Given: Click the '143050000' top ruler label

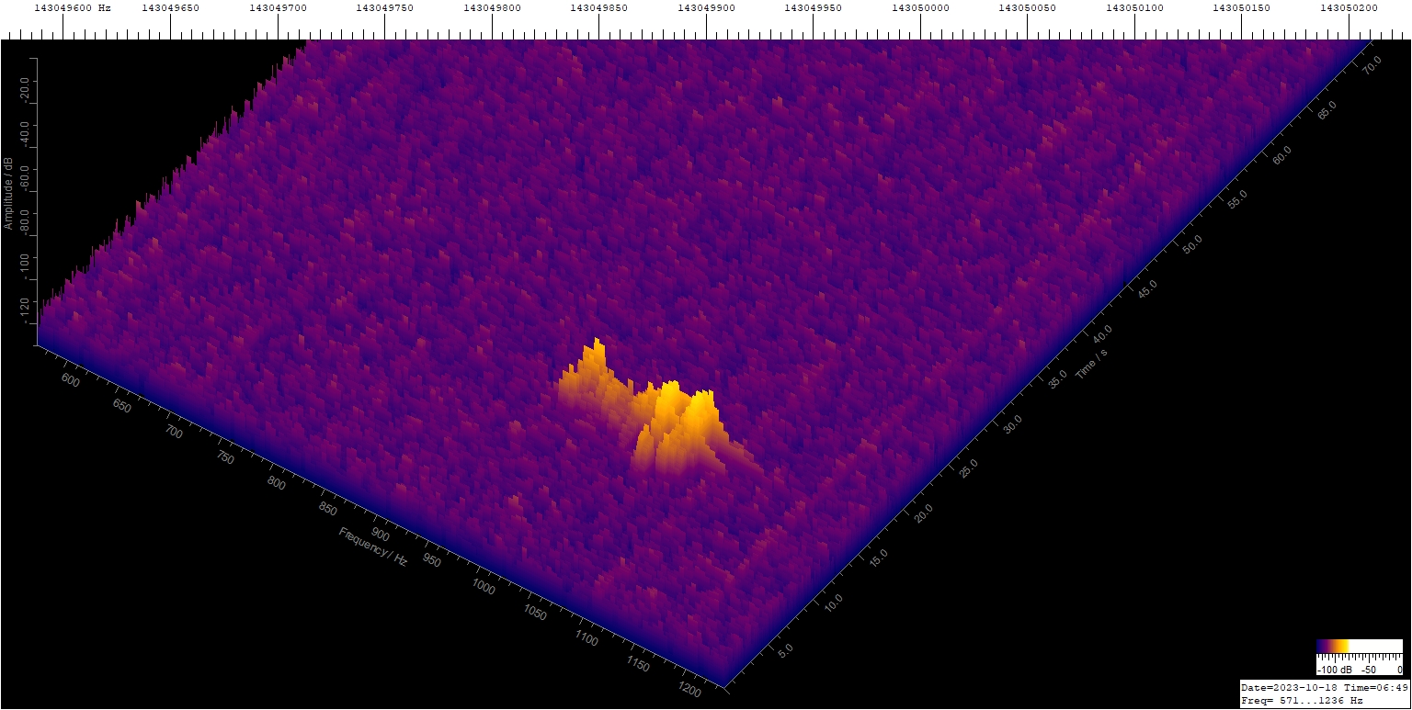Looking at the screenshot, I should pyautogui.click(x=920, y=7).
